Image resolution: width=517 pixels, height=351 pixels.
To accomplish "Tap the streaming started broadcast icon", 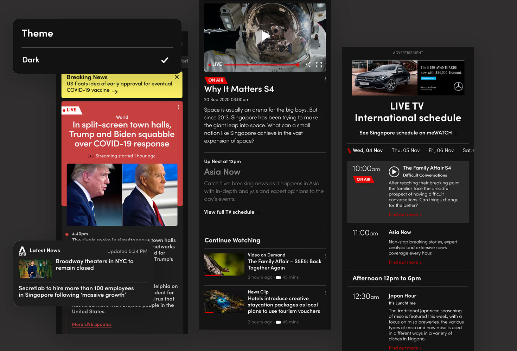I will 91,156.
